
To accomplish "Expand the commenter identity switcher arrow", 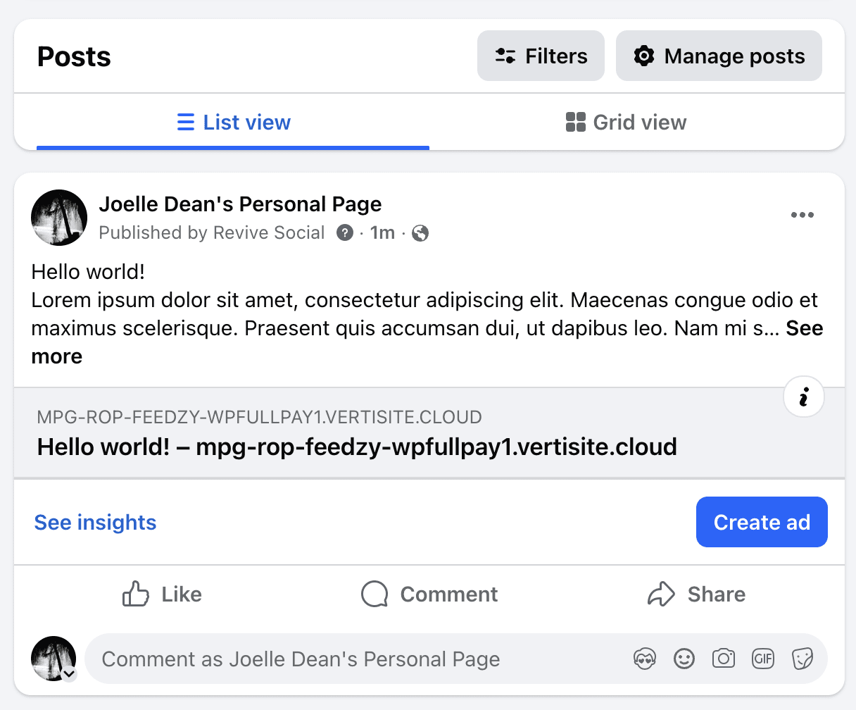I will coord(69,674).
